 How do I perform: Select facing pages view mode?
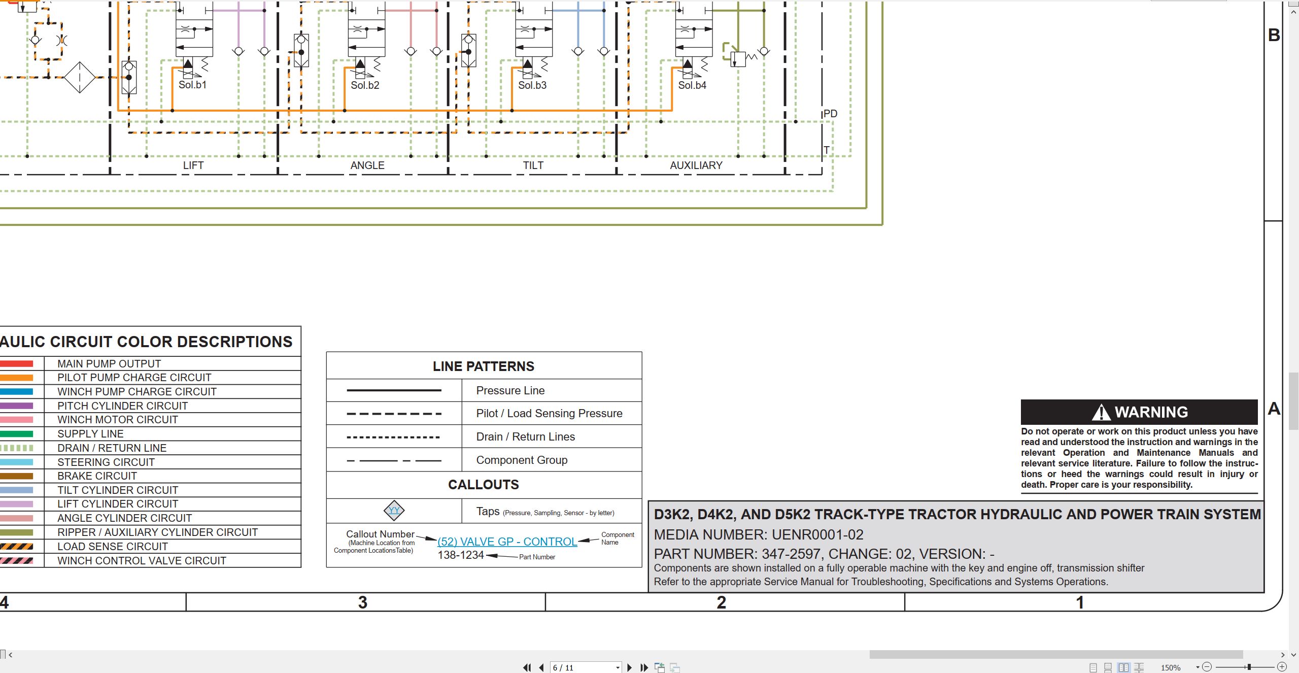(1124, 667)
